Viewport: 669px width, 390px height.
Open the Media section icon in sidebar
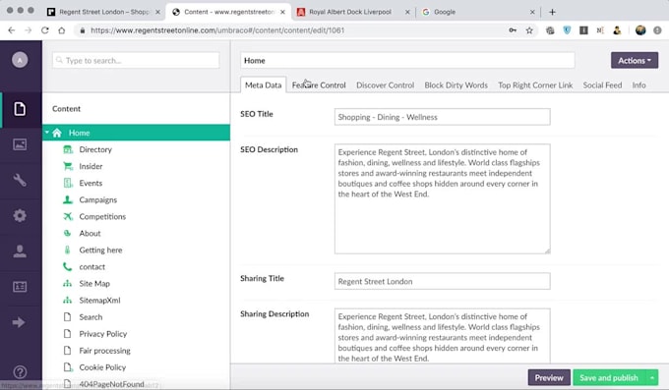(20, 144)
